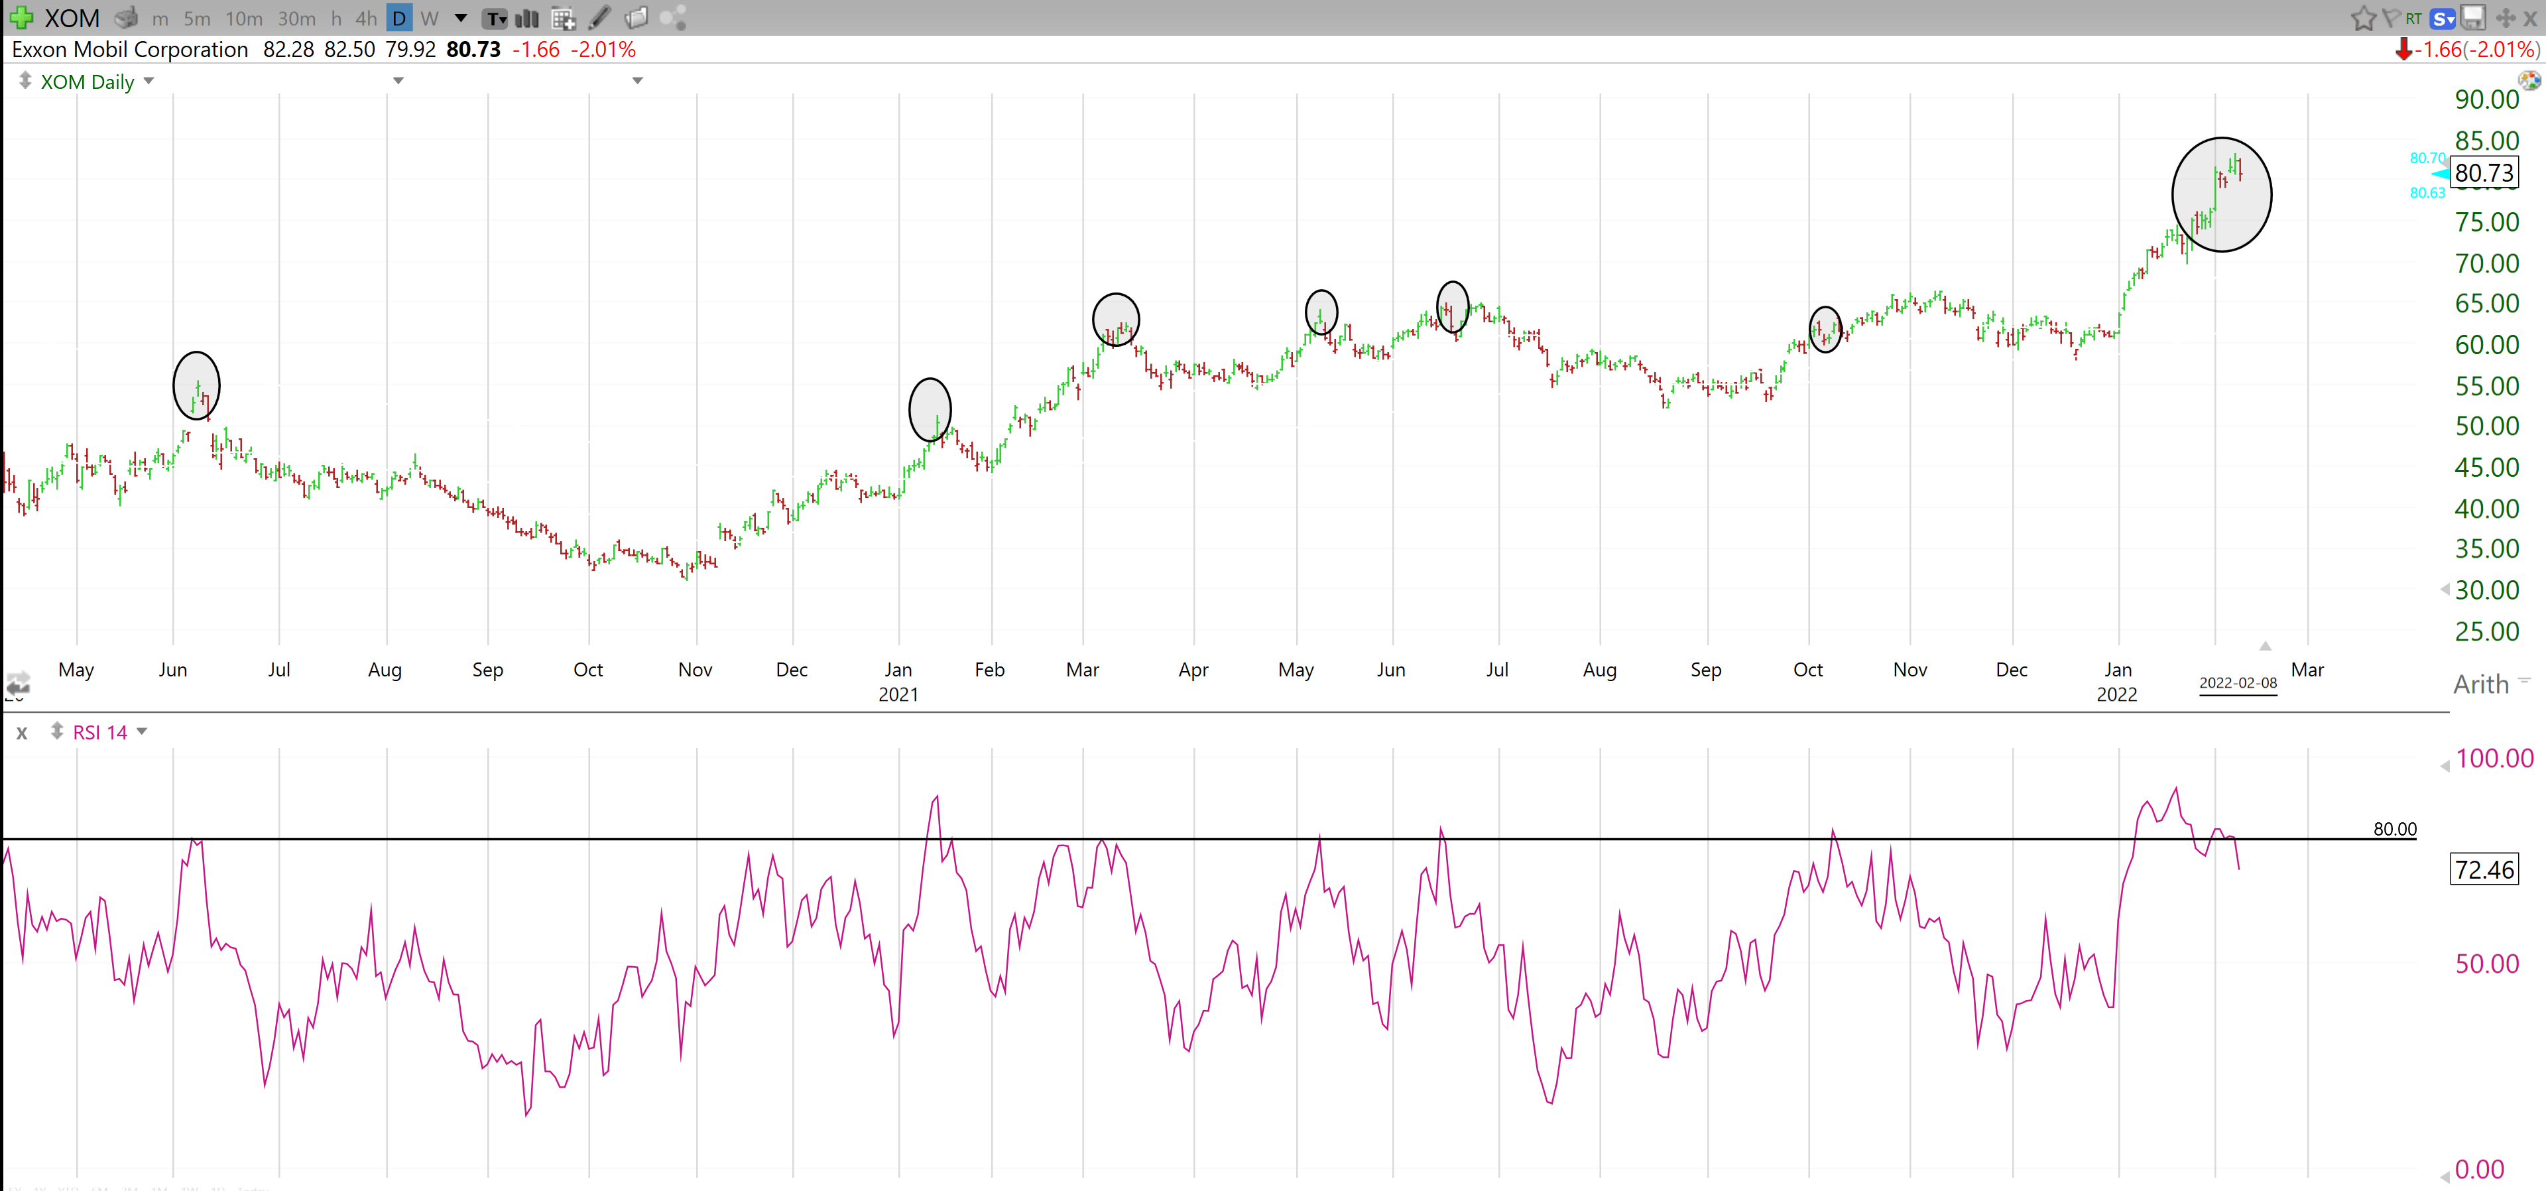
Task: Click the Arith scale label
Action: click(2483, 683)
